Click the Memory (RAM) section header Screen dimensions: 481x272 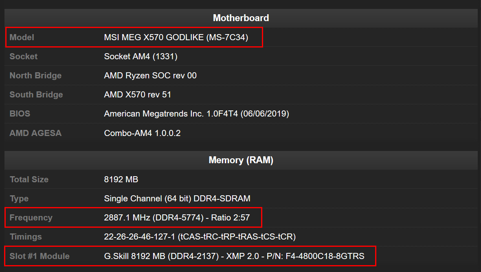pyautogui.click(x=241, y=160)
